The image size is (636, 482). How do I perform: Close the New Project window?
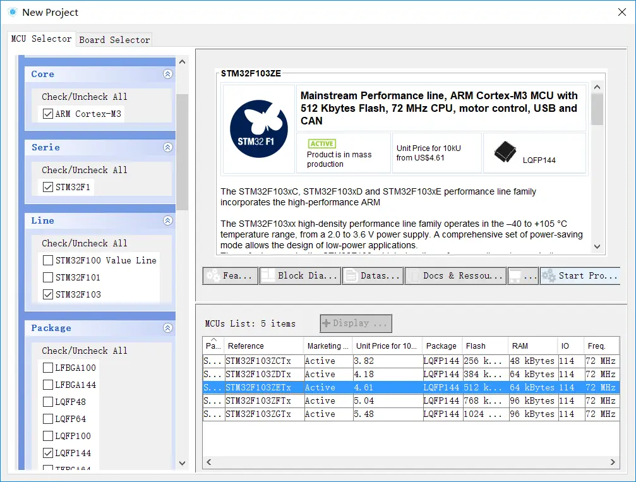(622, 12)
